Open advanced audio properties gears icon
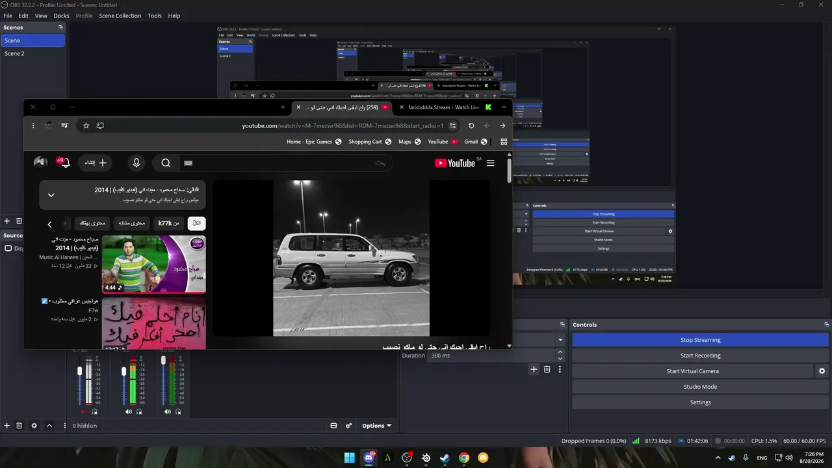 pyautogui.click(x=349, y=426)
